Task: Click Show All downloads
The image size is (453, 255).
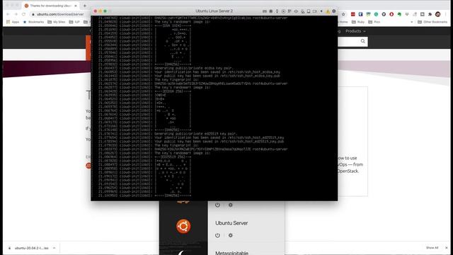Action: pyautogui.click(x=432, y=248)
